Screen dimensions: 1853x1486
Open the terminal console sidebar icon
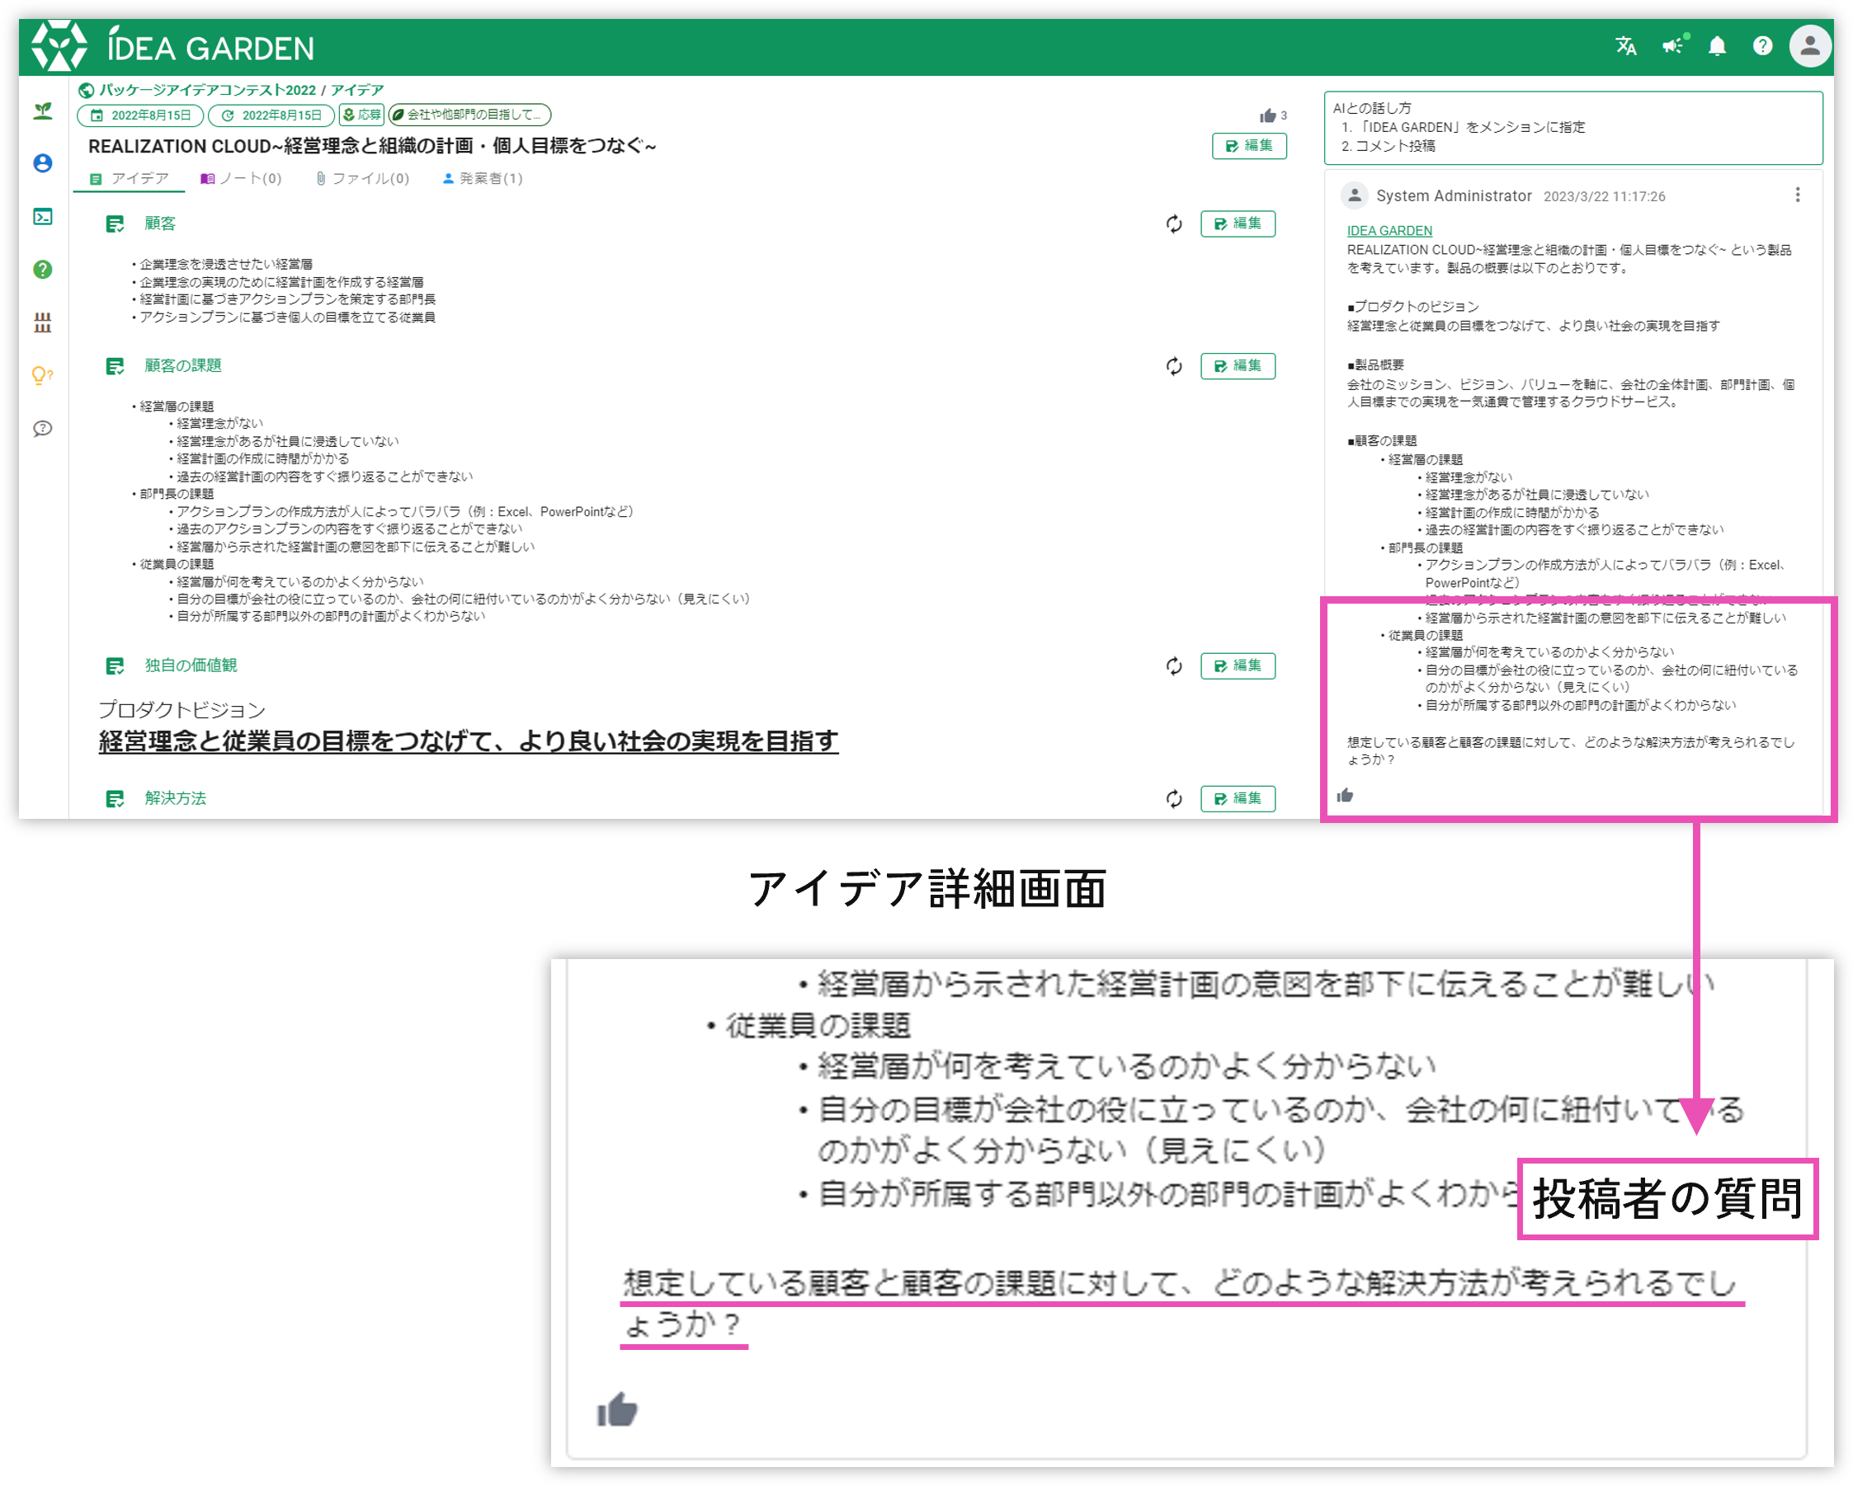tap(42, 216)
